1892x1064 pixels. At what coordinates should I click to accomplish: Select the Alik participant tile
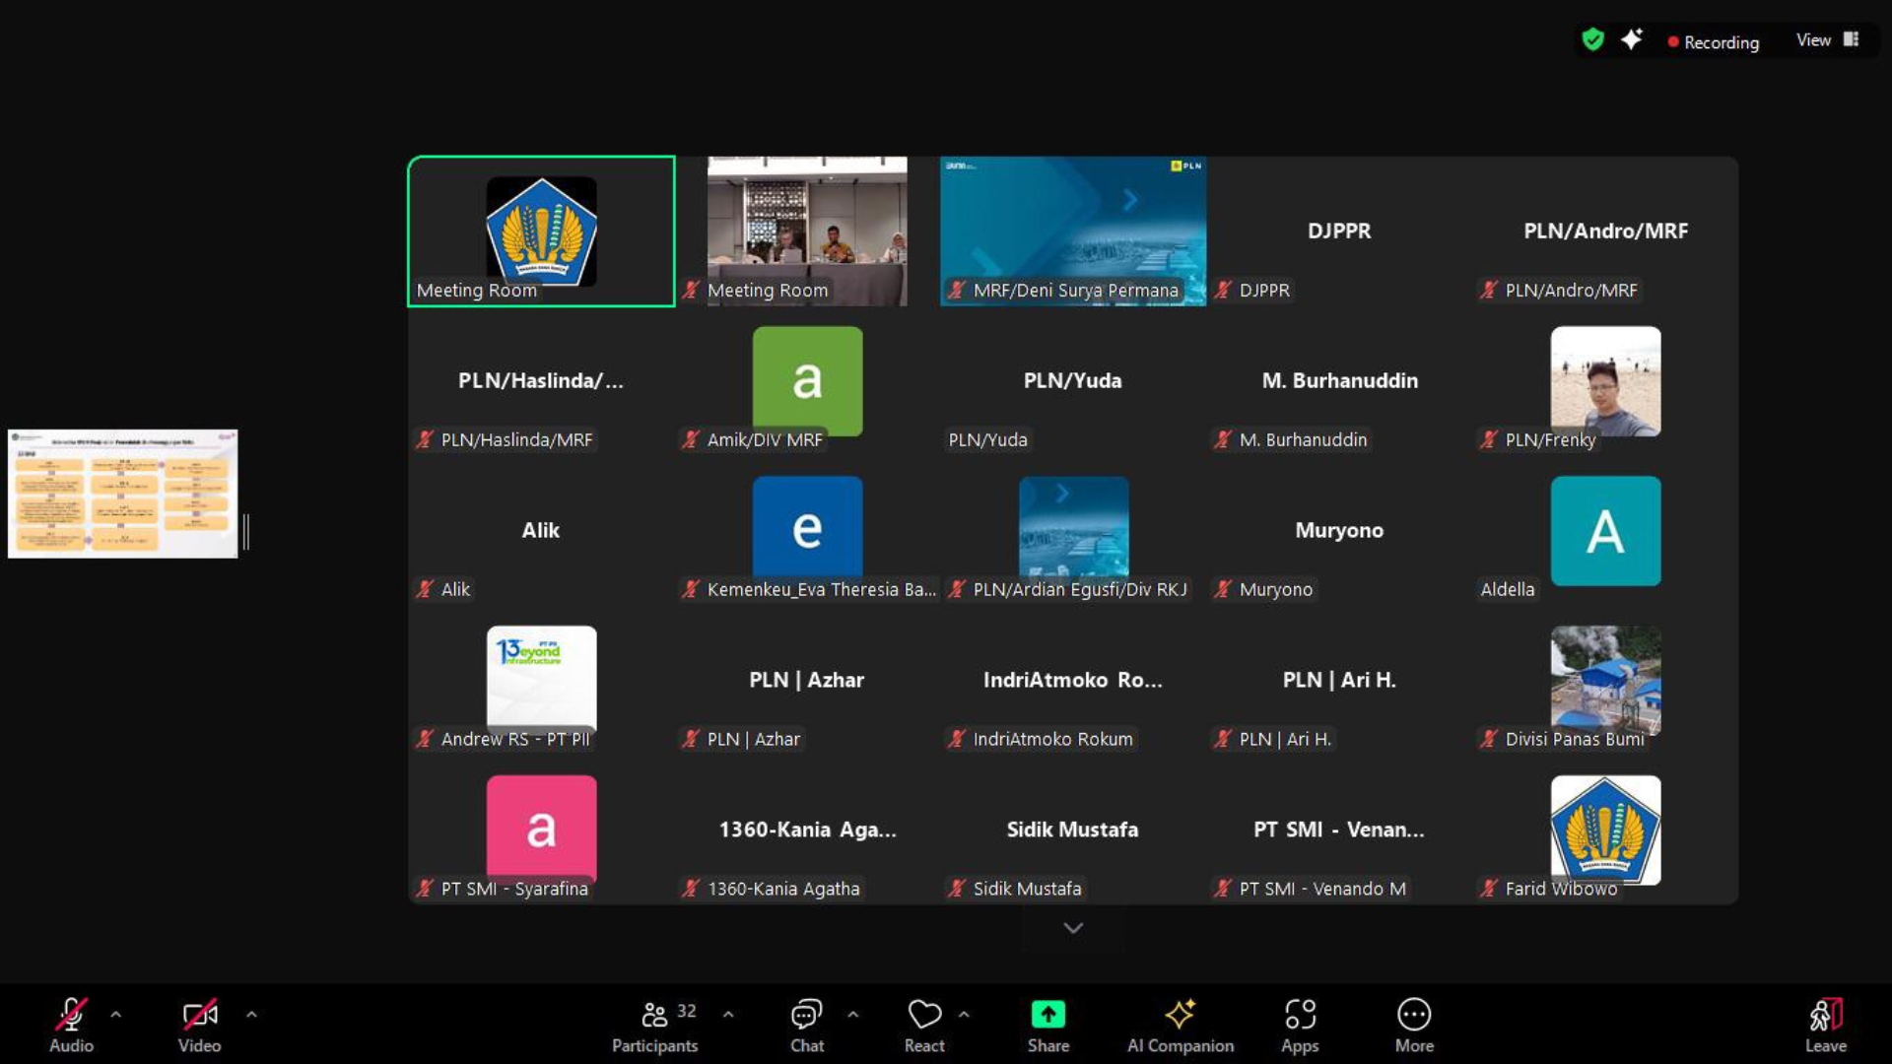pos(541,531)
